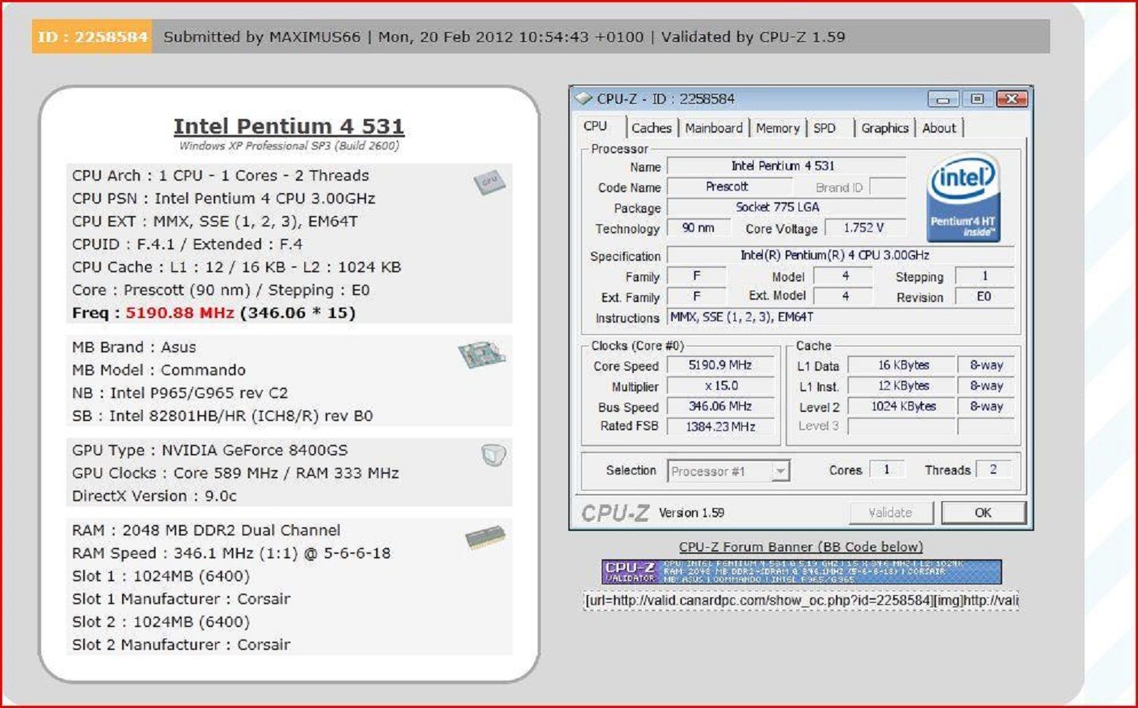Expand the Processor #1 selection dropdown
1138x708 pixels.
pyautogui.click(x=780, y=471)
